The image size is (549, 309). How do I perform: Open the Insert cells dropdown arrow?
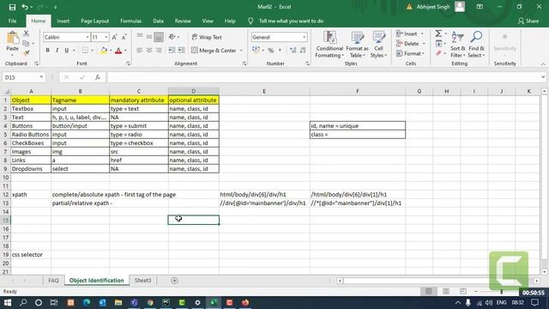[x=422, y=33]
